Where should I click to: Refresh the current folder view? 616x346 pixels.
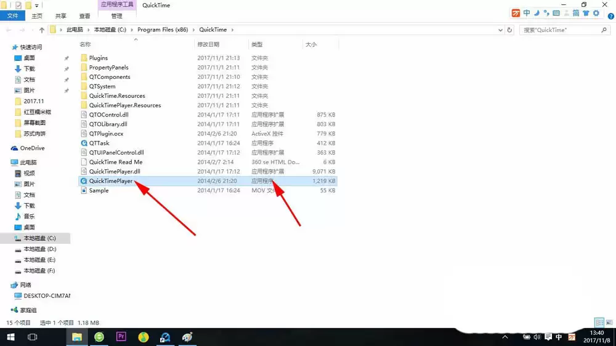point(509,30)
